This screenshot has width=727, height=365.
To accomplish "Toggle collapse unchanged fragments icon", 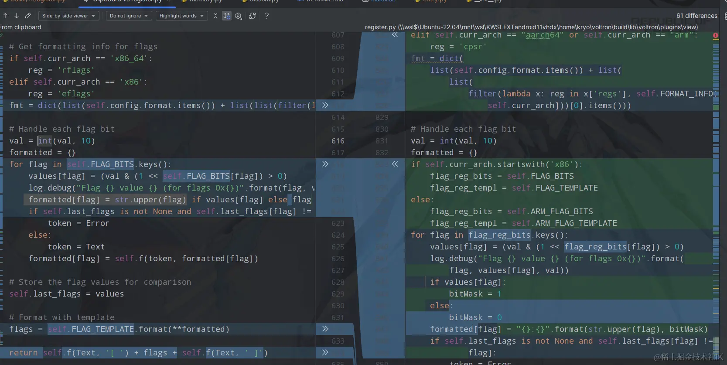I will click(x=215, y=16).
